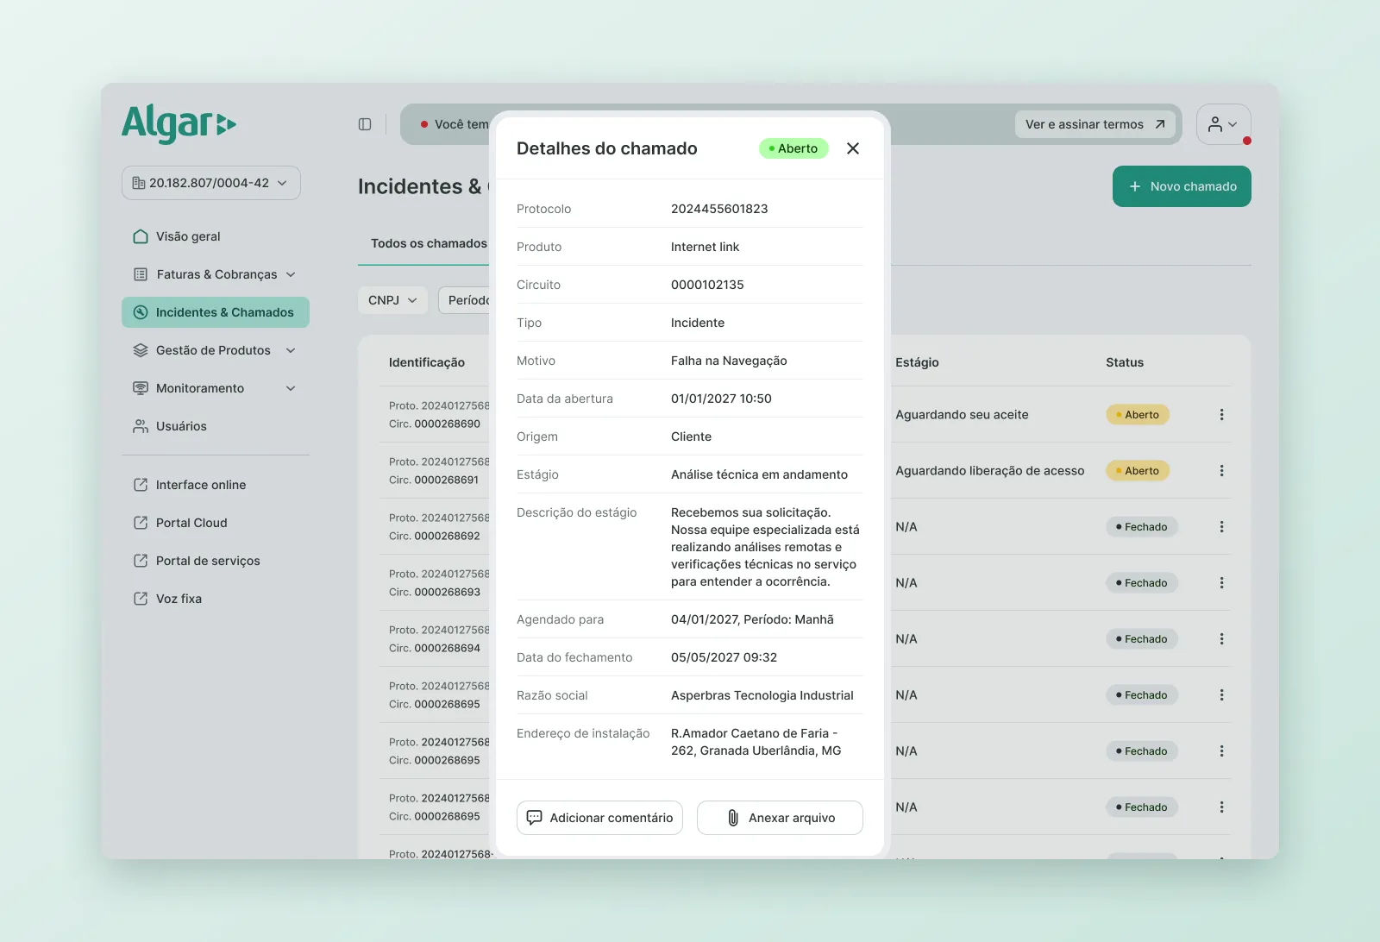Click the Algar logo
Screen dimensions: 1380x942
[x=179, y=123]
